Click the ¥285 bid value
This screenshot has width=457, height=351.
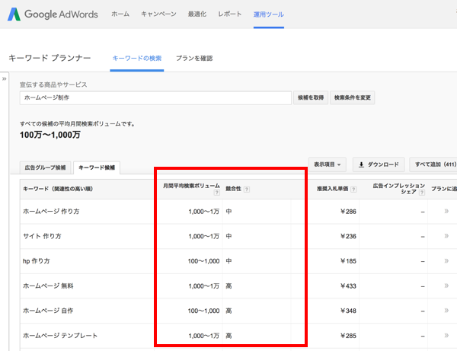tap(348, 336)
